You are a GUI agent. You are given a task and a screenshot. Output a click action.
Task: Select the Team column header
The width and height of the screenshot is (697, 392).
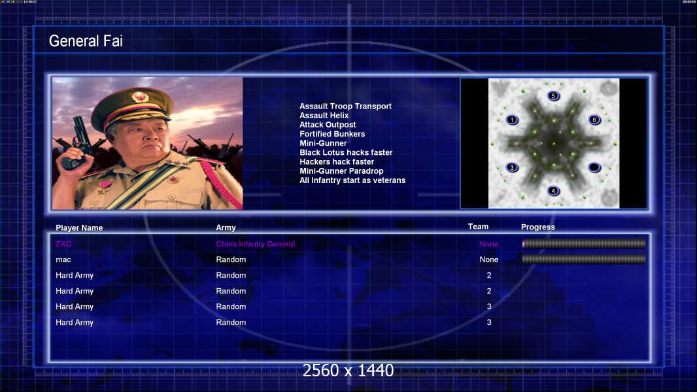click(x=478, y=227)
